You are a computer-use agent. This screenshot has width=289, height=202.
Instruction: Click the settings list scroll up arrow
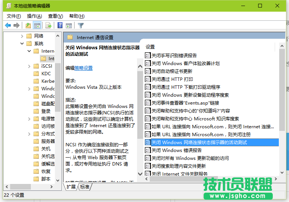[282, 46]
